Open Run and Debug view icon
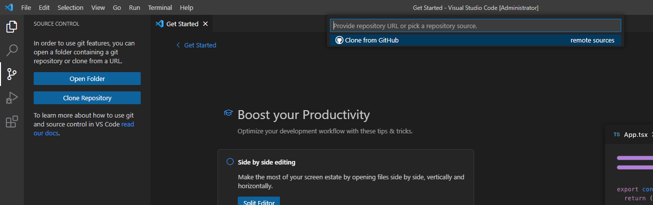Screen dimensions: 653x205 (12, 98)
